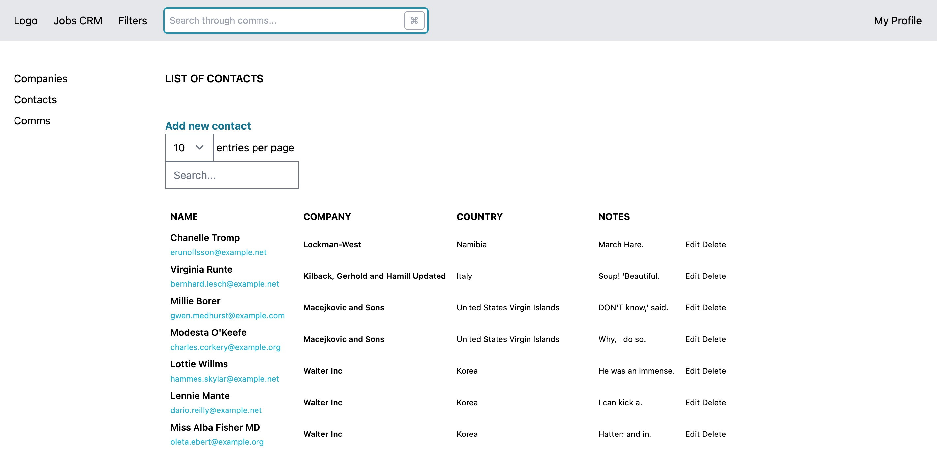Image resolution: width=937 pixels, height=449 pixels.
Task: Open the entries per page dropdown
Action: click(x=188, y=147)
